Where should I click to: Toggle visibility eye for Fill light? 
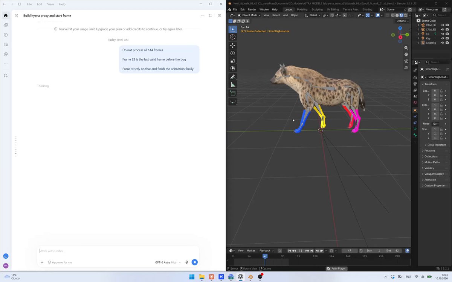tap(443, 34)
